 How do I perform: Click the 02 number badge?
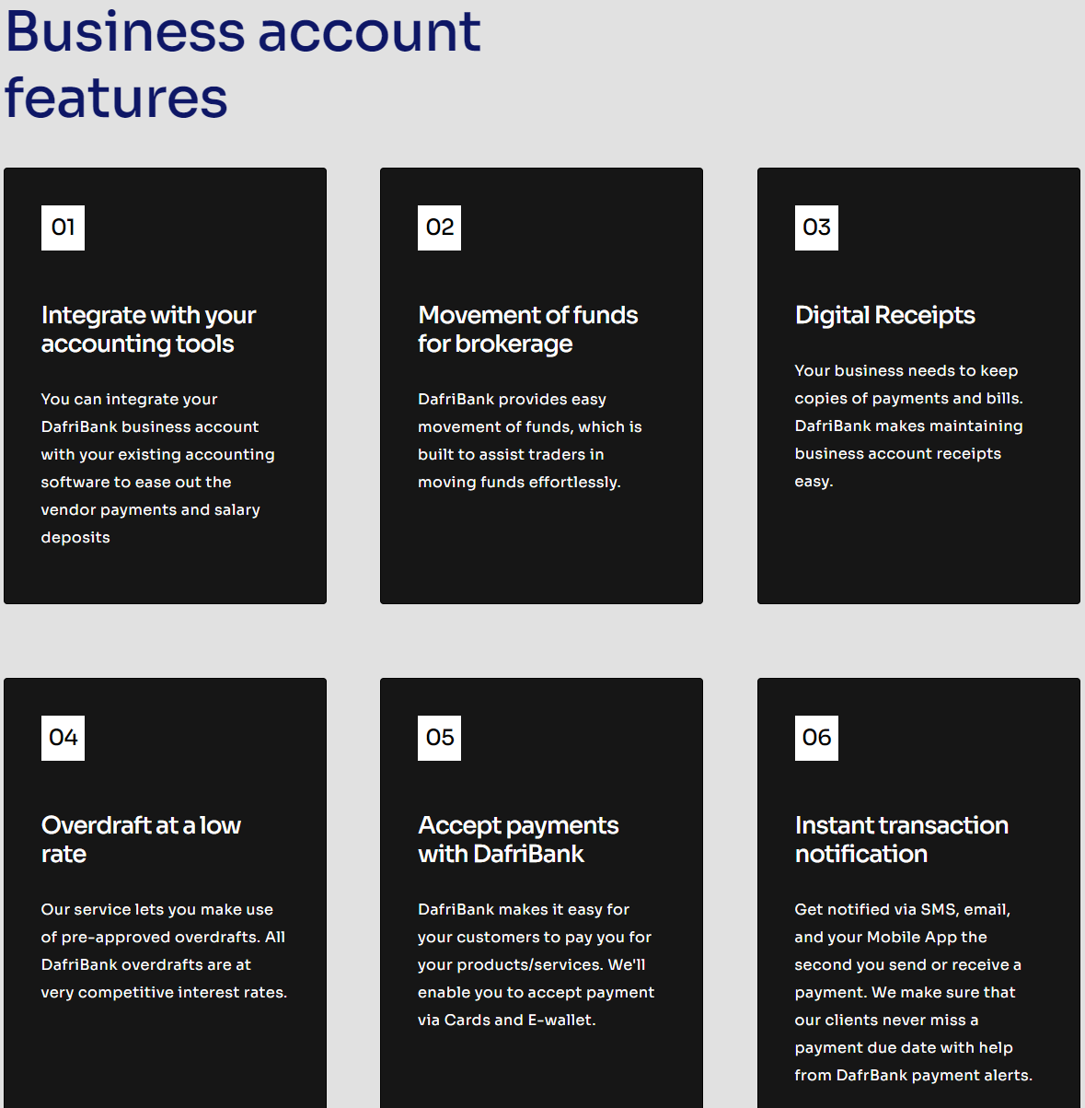pos(439,227)
